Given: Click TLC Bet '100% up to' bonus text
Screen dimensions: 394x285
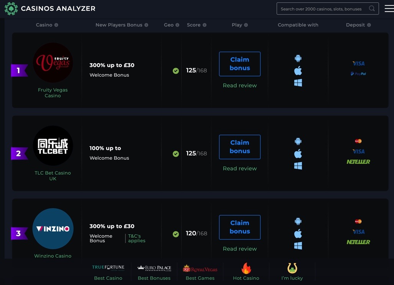Looking at the screenshot, I should pyautogui.click(x=105, y=148).
